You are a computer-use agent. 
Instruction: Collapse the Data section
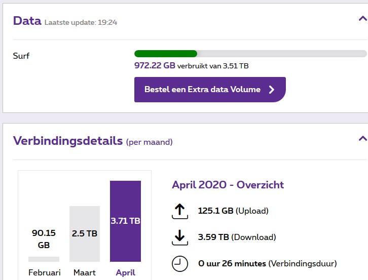(x=362, y=19)
